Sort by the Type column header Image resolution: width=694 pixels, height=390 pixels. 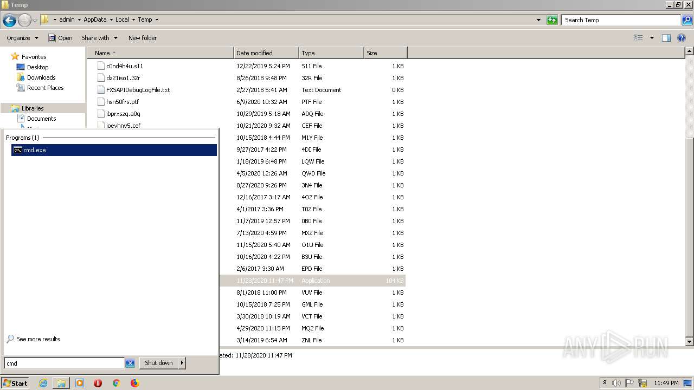[x=331, y=53]
